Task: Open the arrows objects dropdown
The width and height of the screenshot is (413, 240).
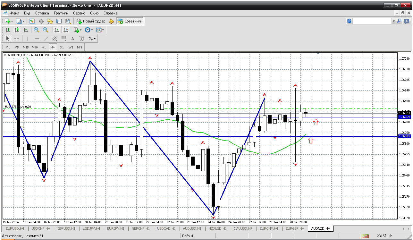Action: coord(92,39)
